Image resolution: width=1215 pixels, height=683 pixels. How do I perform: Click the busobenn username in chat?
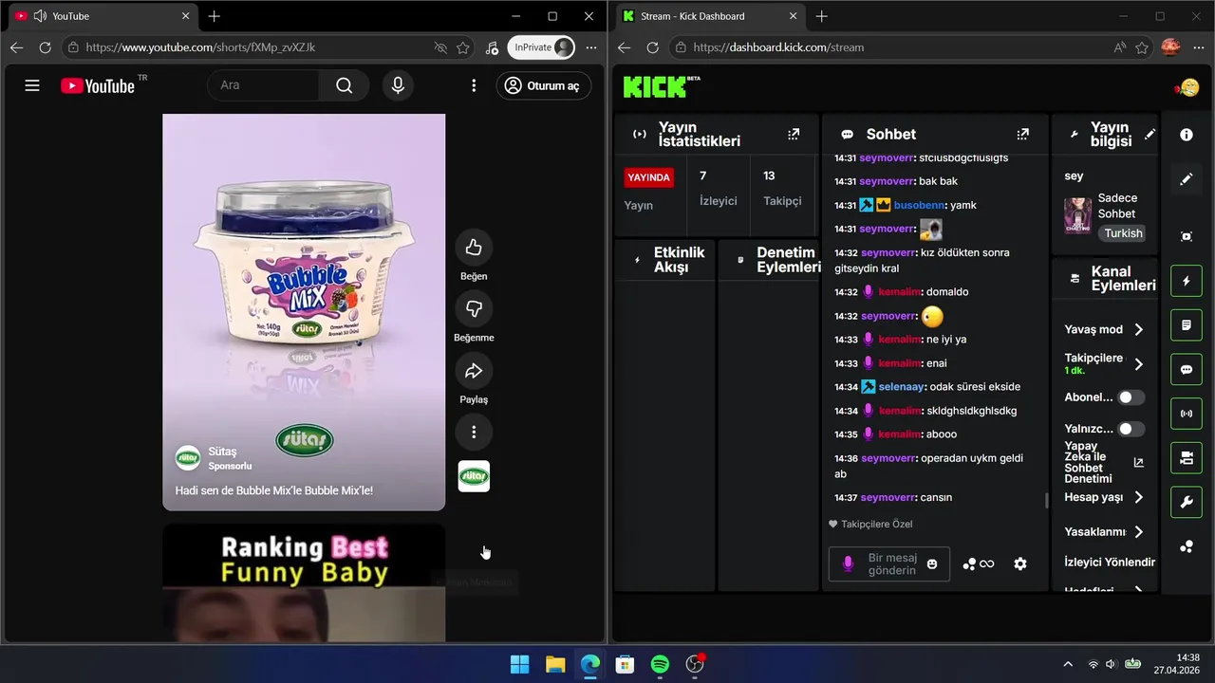click(x=919, y=205)
